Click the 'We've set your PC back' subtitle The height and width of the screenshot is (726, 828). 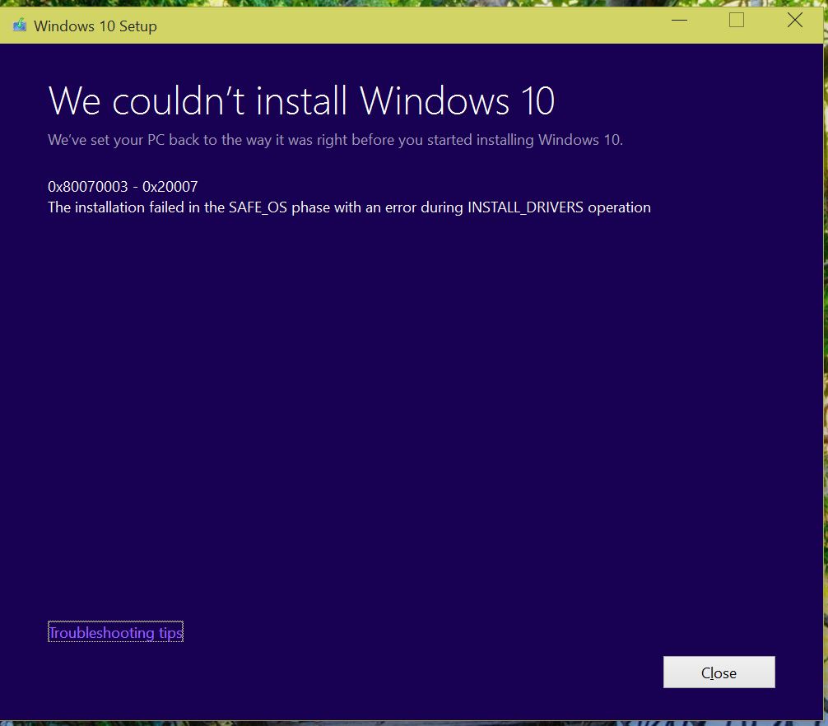click(335, 140)
